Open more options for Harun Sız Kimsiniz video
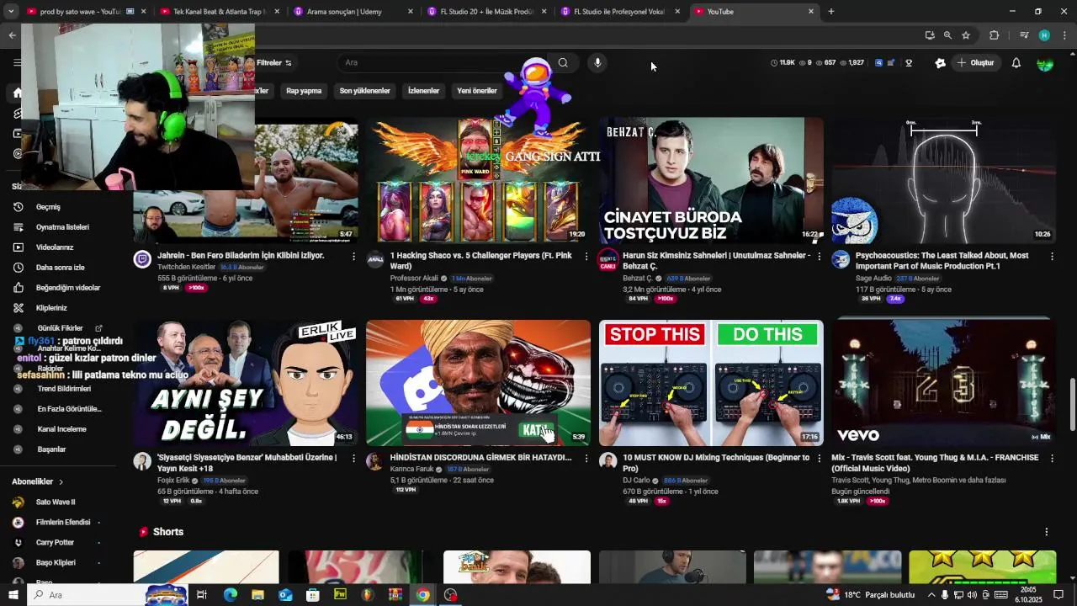Image resolution: width=1077 pixels, height=606 pixels. click(x=819, y=256)
